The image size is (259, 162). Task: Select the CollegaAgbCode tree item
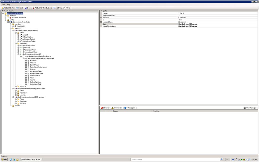pos(36,82)
